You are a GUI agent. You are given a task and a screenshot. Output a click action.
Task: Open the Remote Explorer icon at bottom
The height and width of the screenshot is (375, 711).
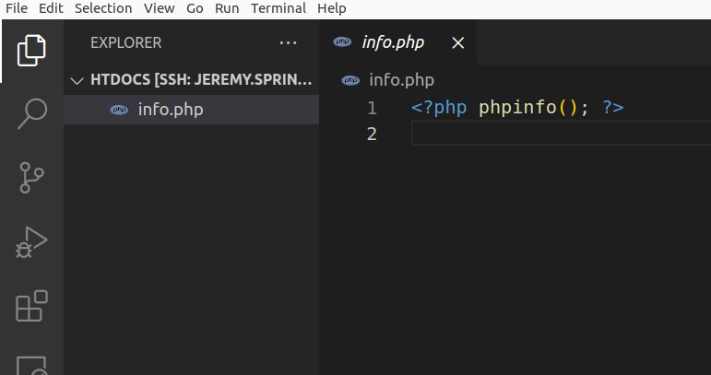click(x=31, y=364)
